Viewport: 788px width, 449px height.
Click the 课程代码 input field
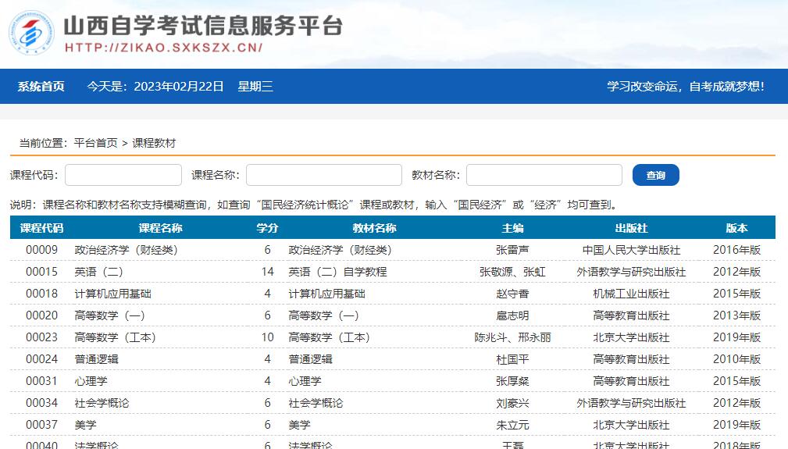point(123,175)
